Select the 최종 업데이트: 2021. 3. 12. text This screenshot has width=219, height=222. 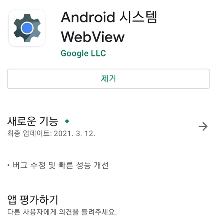(51, 133)
